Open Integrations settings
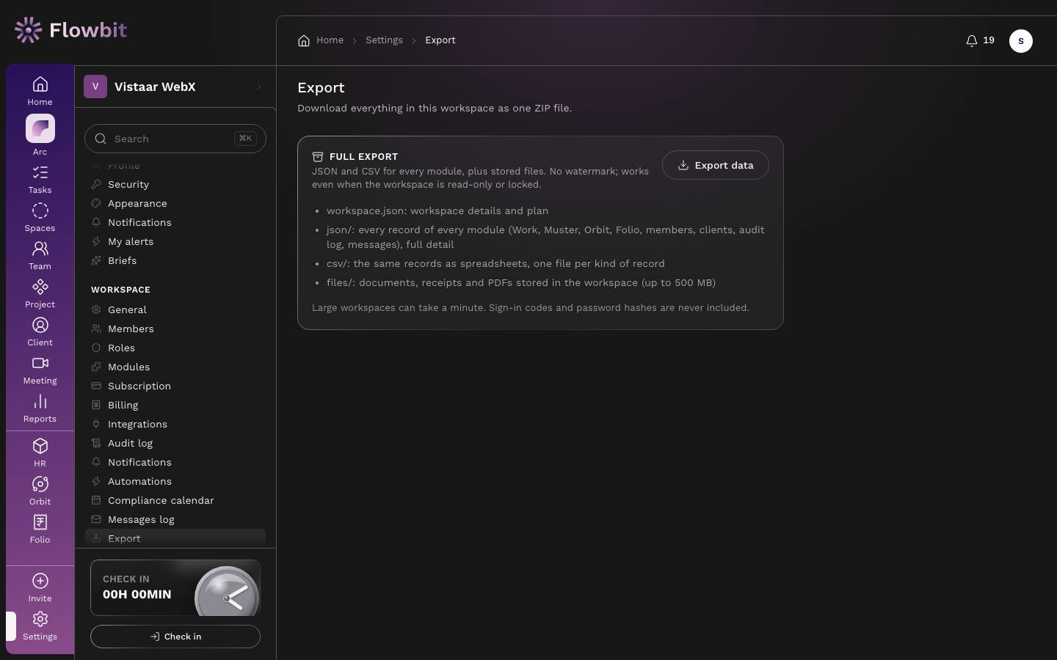This screenshot has height=660, width=1057. pos(175,425)
